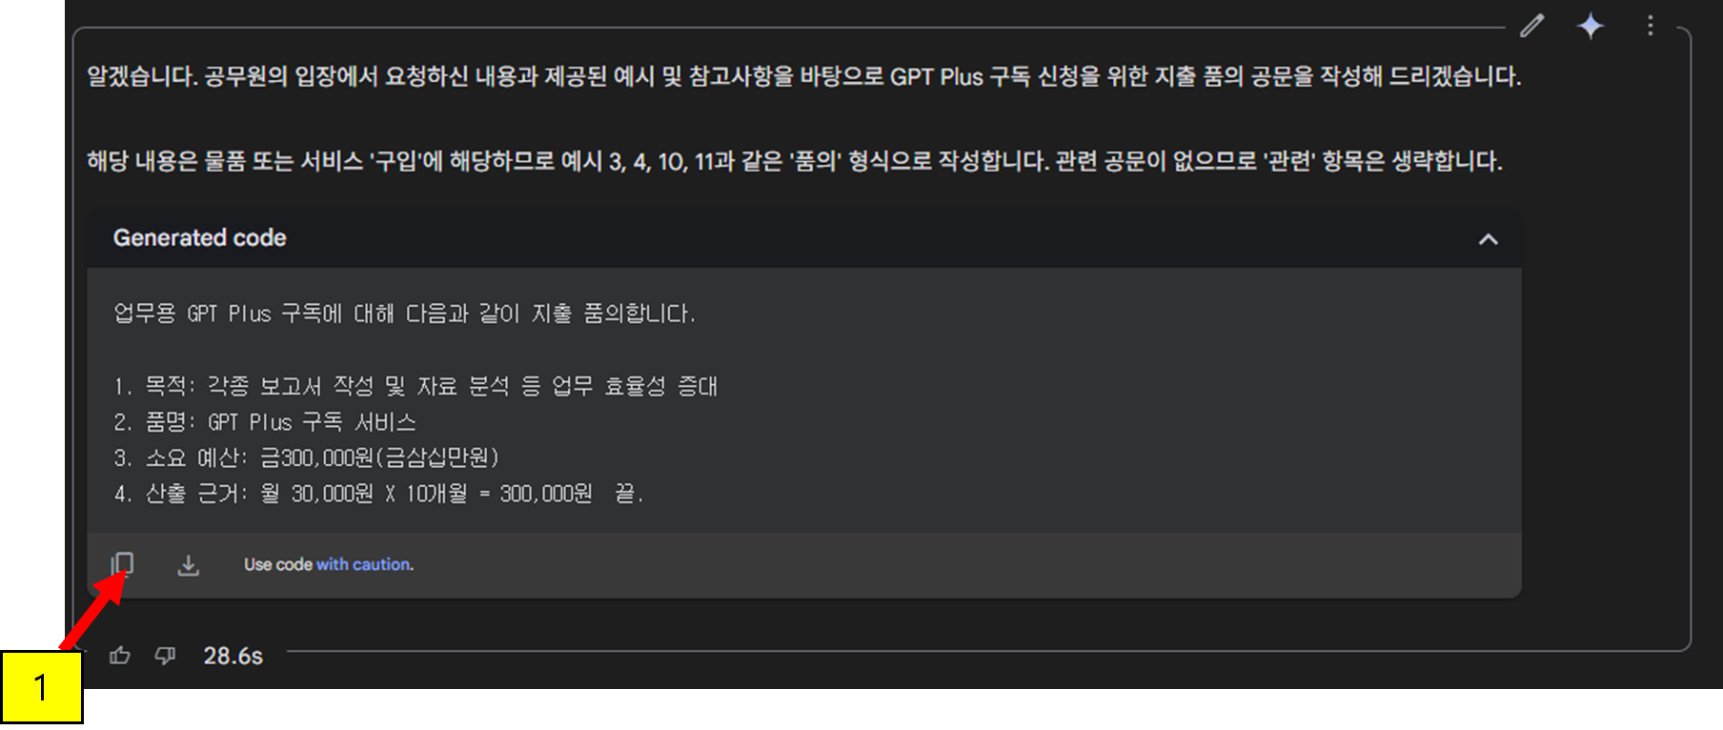Screen dimensions: 1723x730
Task: Click the yellow box labeled 1
Action: (x=41, y=688)
